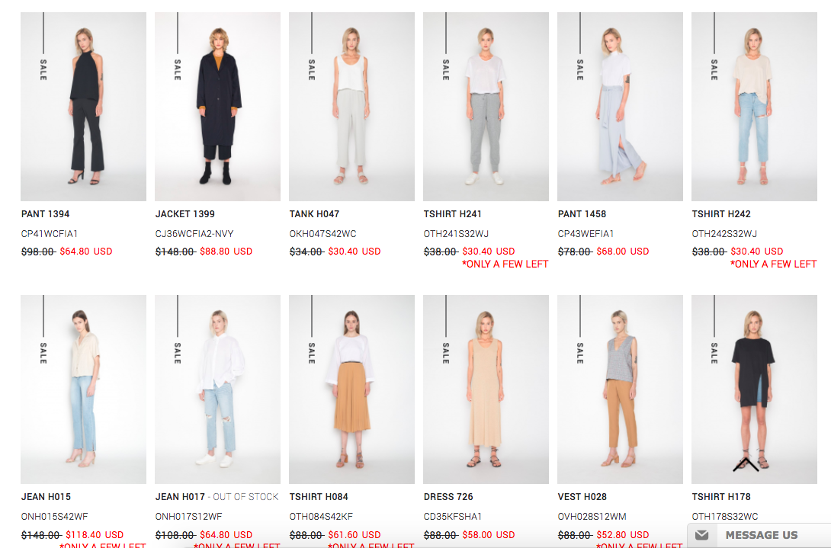Open the Message Us chat button
The image size is (831, 548).
coord(759,535)
